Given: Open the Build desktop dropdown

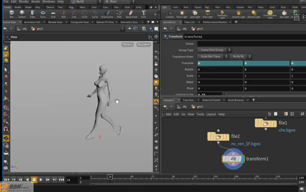Looking at the screenshot, I should tap(86, 2).
